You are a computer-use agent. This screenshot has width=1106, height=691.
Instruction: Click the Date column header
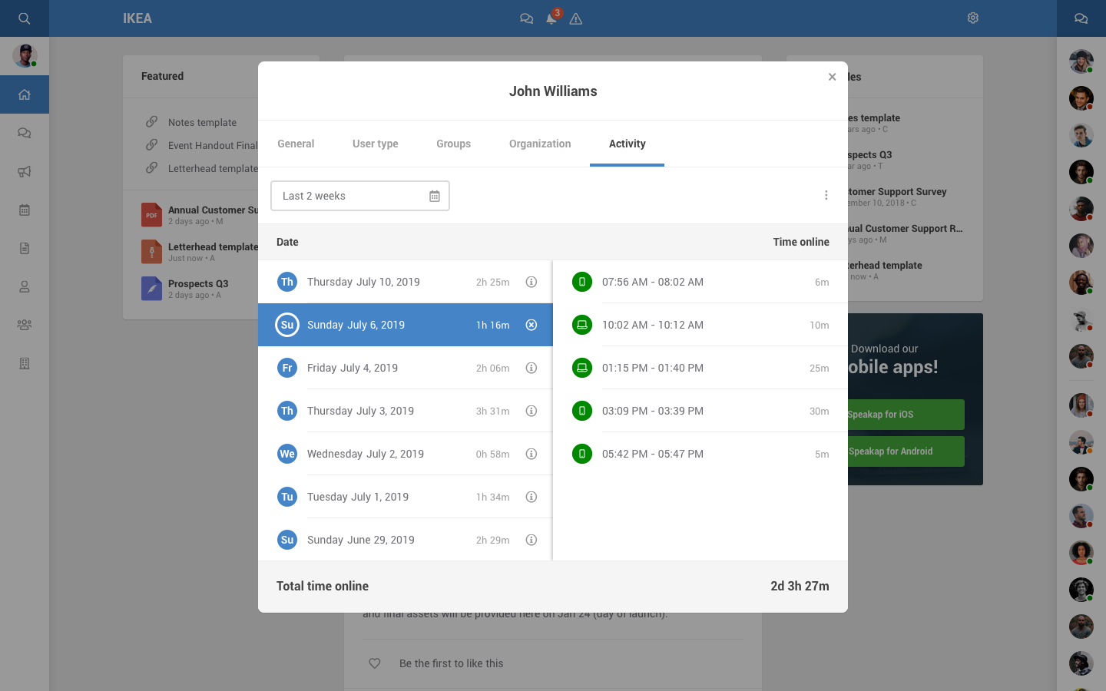tap(287, 242)
